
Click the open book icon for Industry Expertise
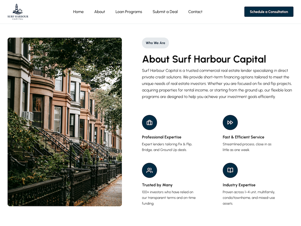[230, 170]
